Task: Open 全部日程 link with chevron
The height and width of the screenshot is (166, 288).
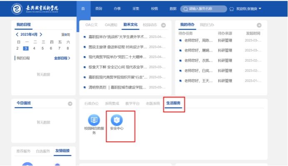Action: pos(62,58)
